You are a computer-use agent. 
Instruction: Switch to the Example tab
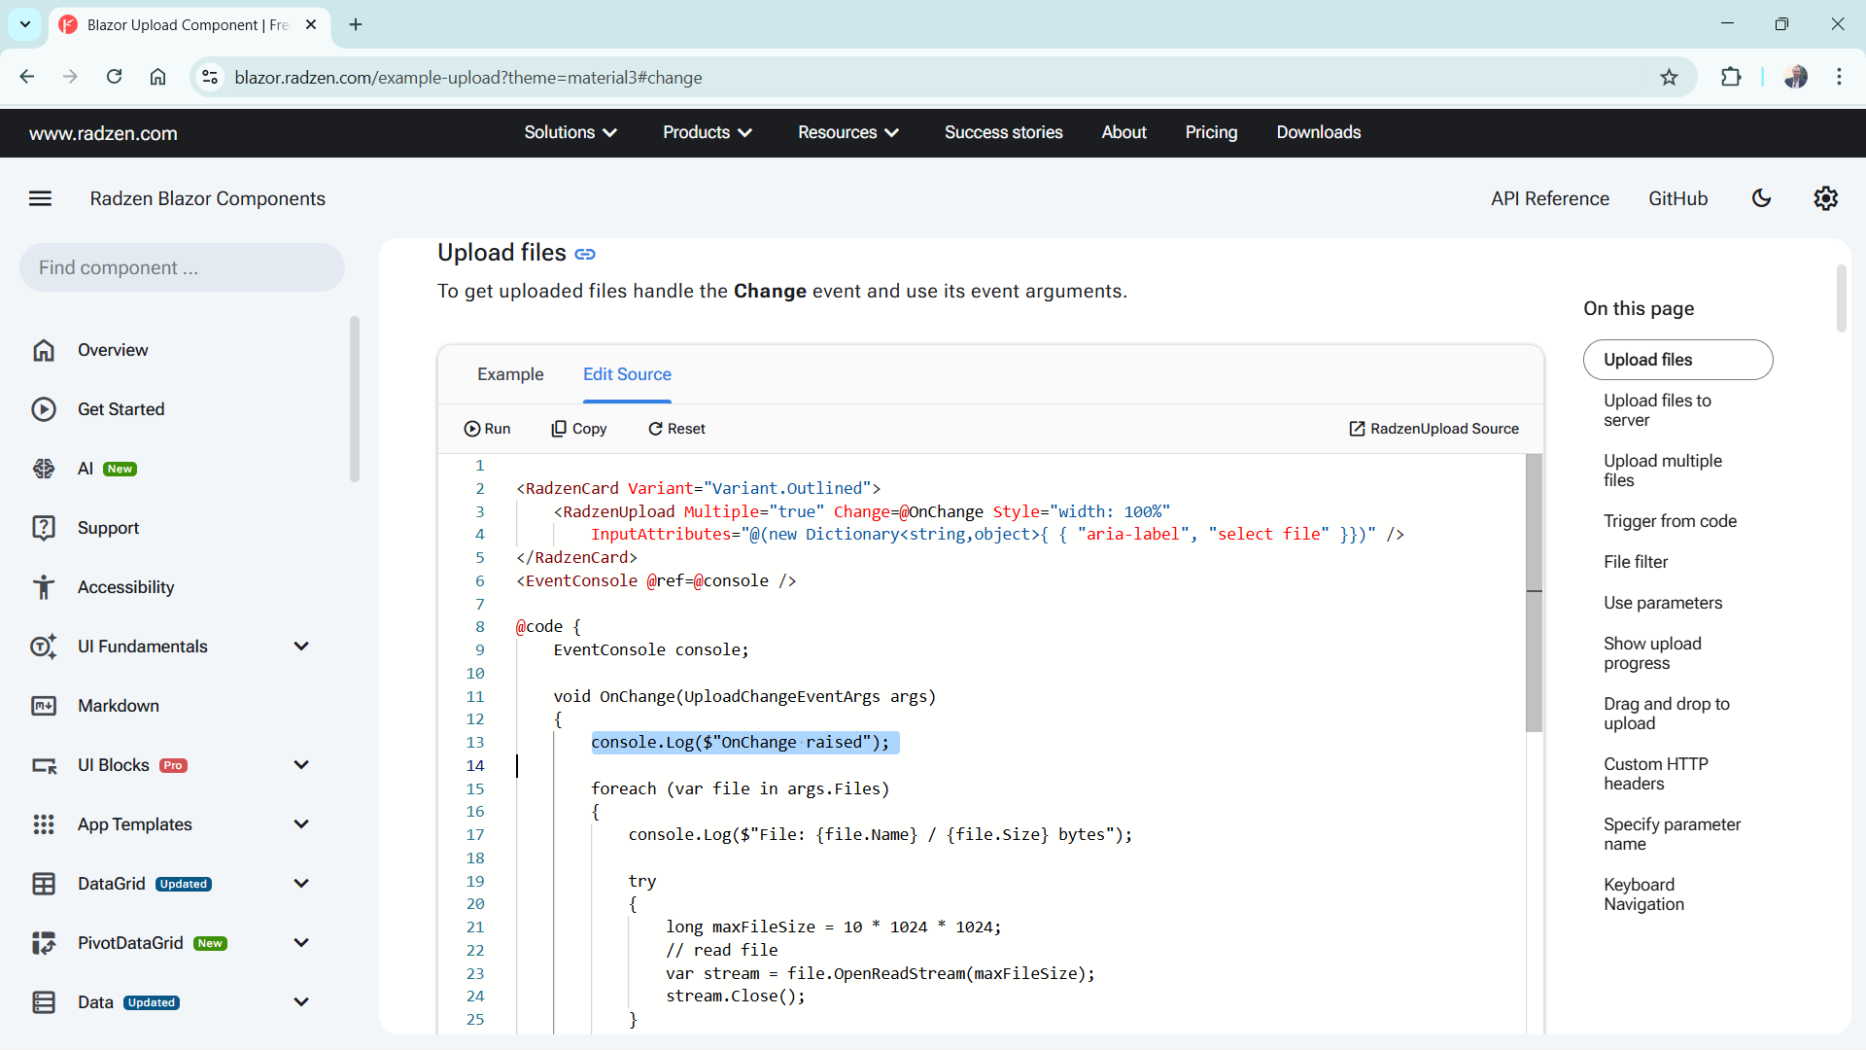[x=510, y=374]
